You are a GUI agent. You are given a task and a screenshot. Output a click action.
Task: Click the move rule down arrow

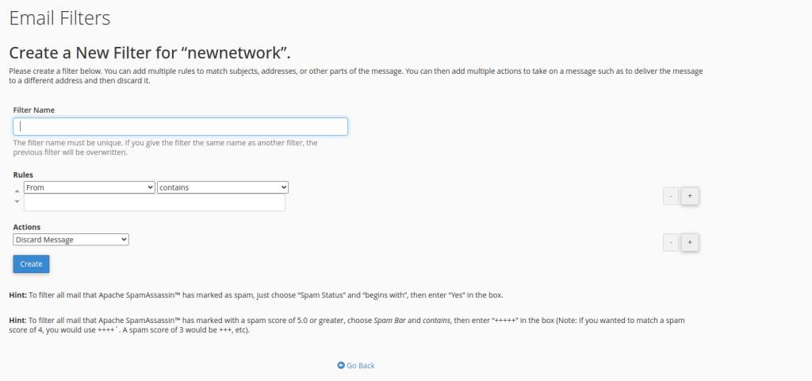tap(17, 202)
